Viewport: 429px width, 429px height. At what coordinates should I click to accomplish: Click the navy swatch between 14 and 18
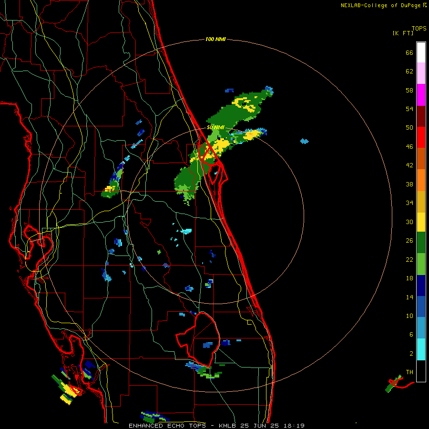(421, 286)
